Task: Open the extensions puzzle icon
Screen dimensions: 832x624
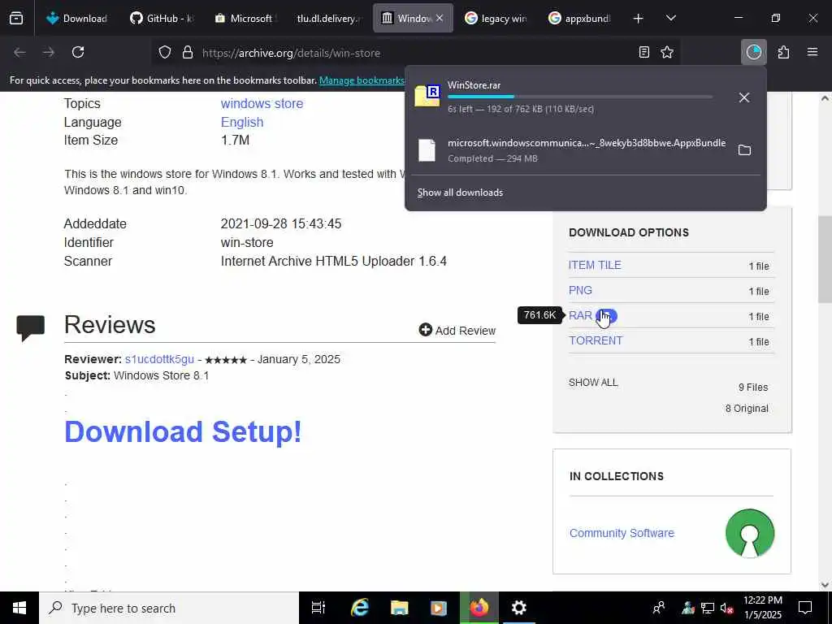Action: [783, 53]
